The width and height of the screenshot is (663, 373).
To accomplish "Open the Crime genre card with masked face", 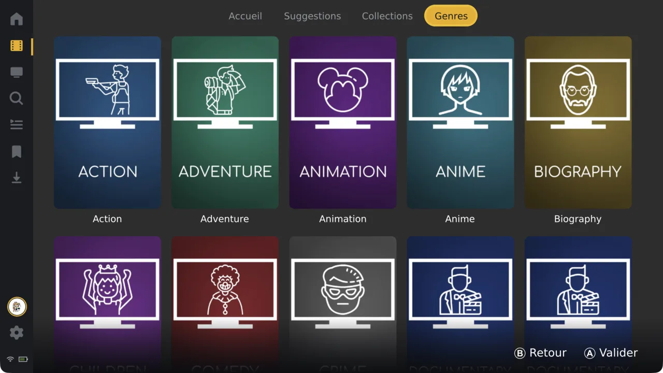I will pos(343,305).
